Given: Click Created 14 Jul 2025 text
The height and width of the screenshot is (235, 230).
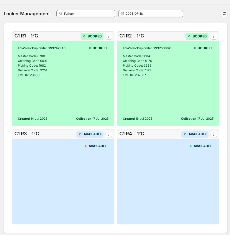Looking at the screenshot, I should tap(33, 119).
